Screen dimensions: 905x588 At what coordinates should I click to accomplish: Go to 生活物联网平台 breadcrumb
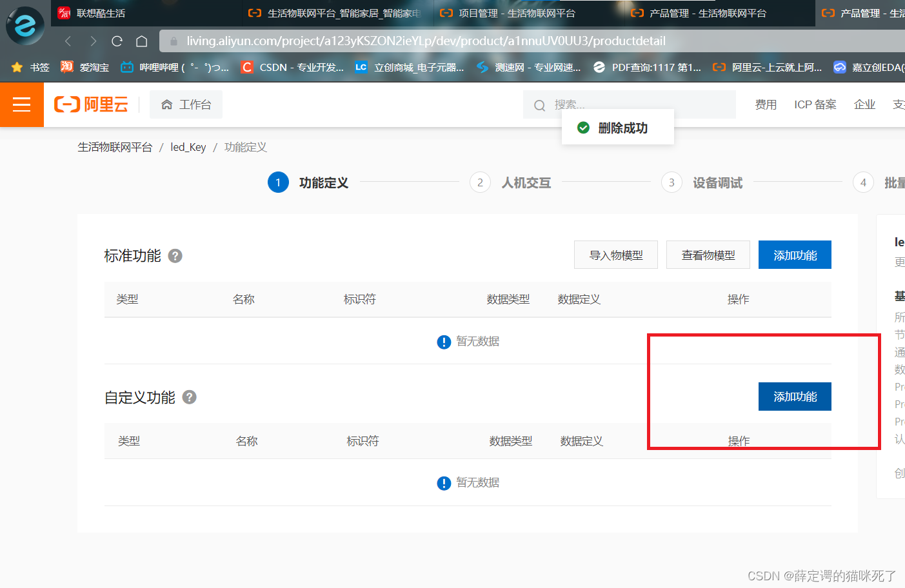(x=115, y=147)
